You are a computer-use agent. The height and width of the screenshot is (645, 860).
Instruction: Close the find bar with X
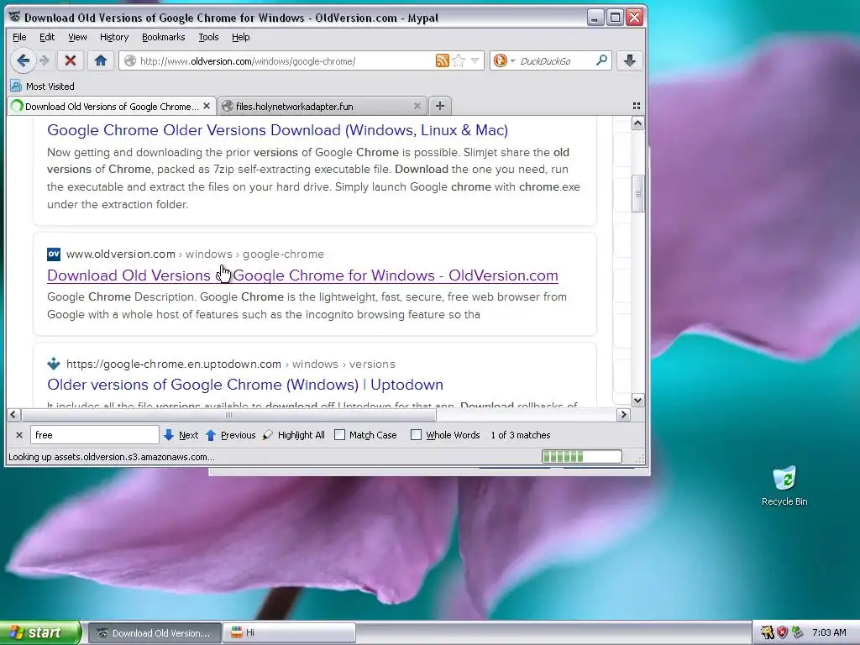(19, 435)
